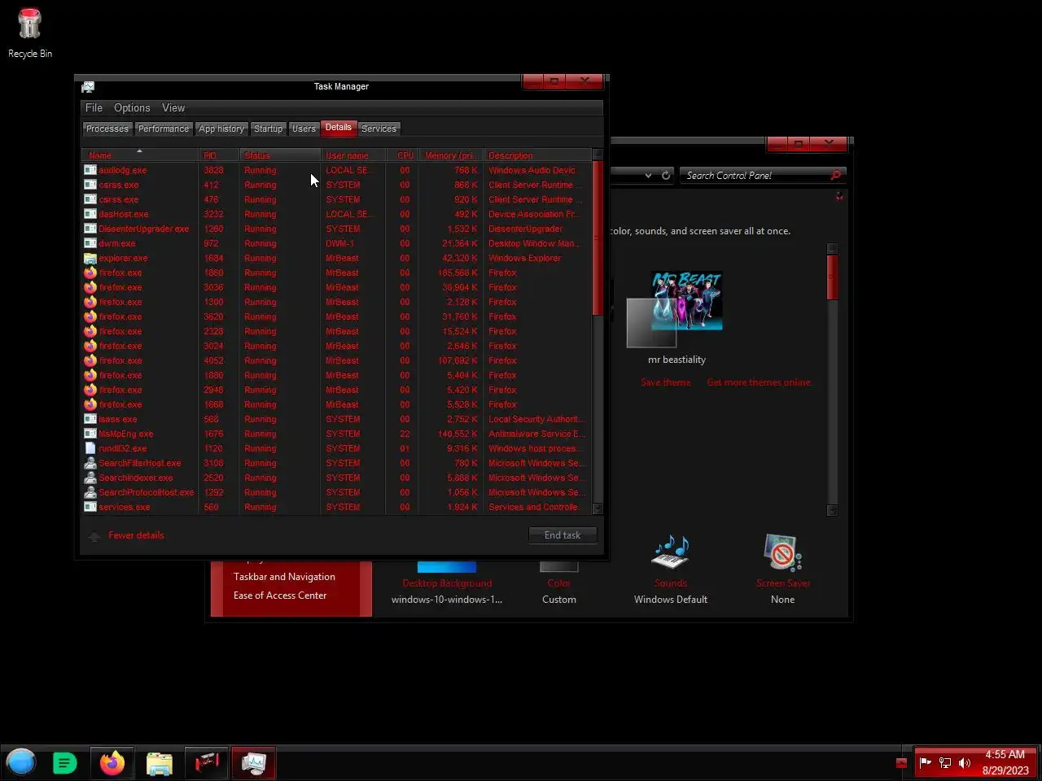Screen dimensions: 1042x781
Task: Open the Options menu in Task Manager
Action: (x=132, y=107)
